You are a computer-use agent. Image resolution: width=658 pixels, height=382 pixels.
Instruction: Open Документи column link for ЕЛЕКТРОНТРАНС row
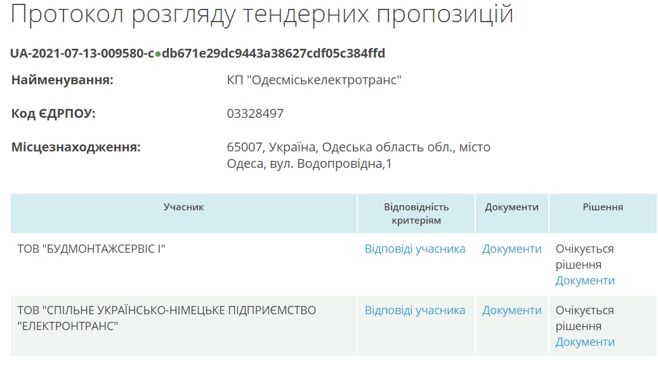tap(511, 310)
